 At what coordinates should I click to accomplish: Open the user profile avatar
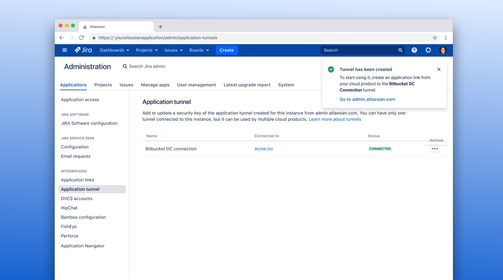click(443, 50)
